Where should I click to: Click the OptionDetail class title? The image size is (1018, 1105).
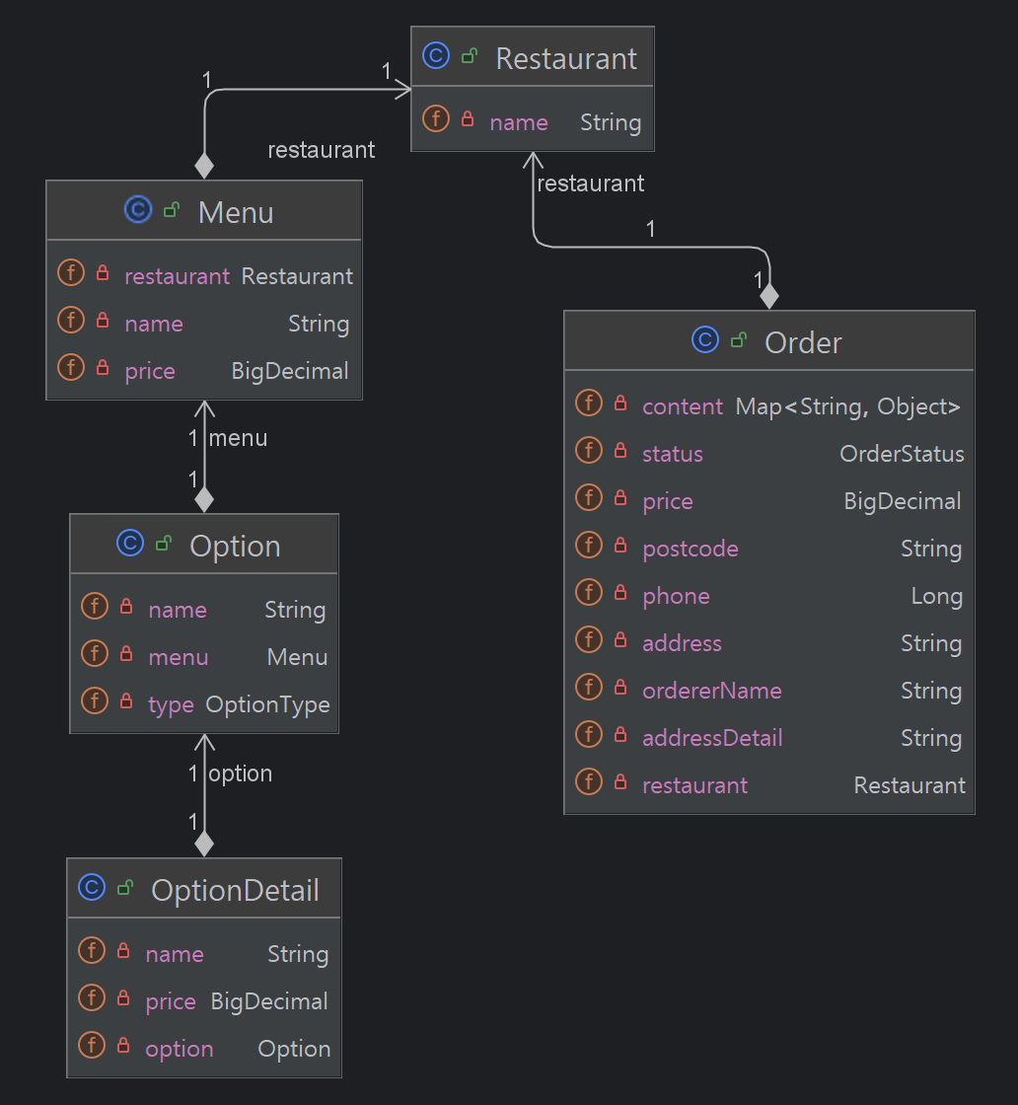click(x=236, y=891)
